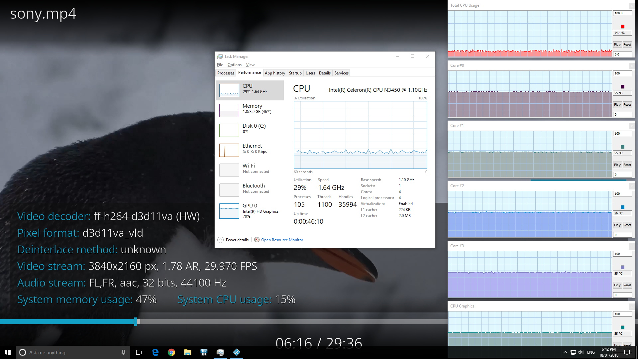Click the Resource Monitor gauge icon
The width and height of the screenshot is (638, 359).
257,240
